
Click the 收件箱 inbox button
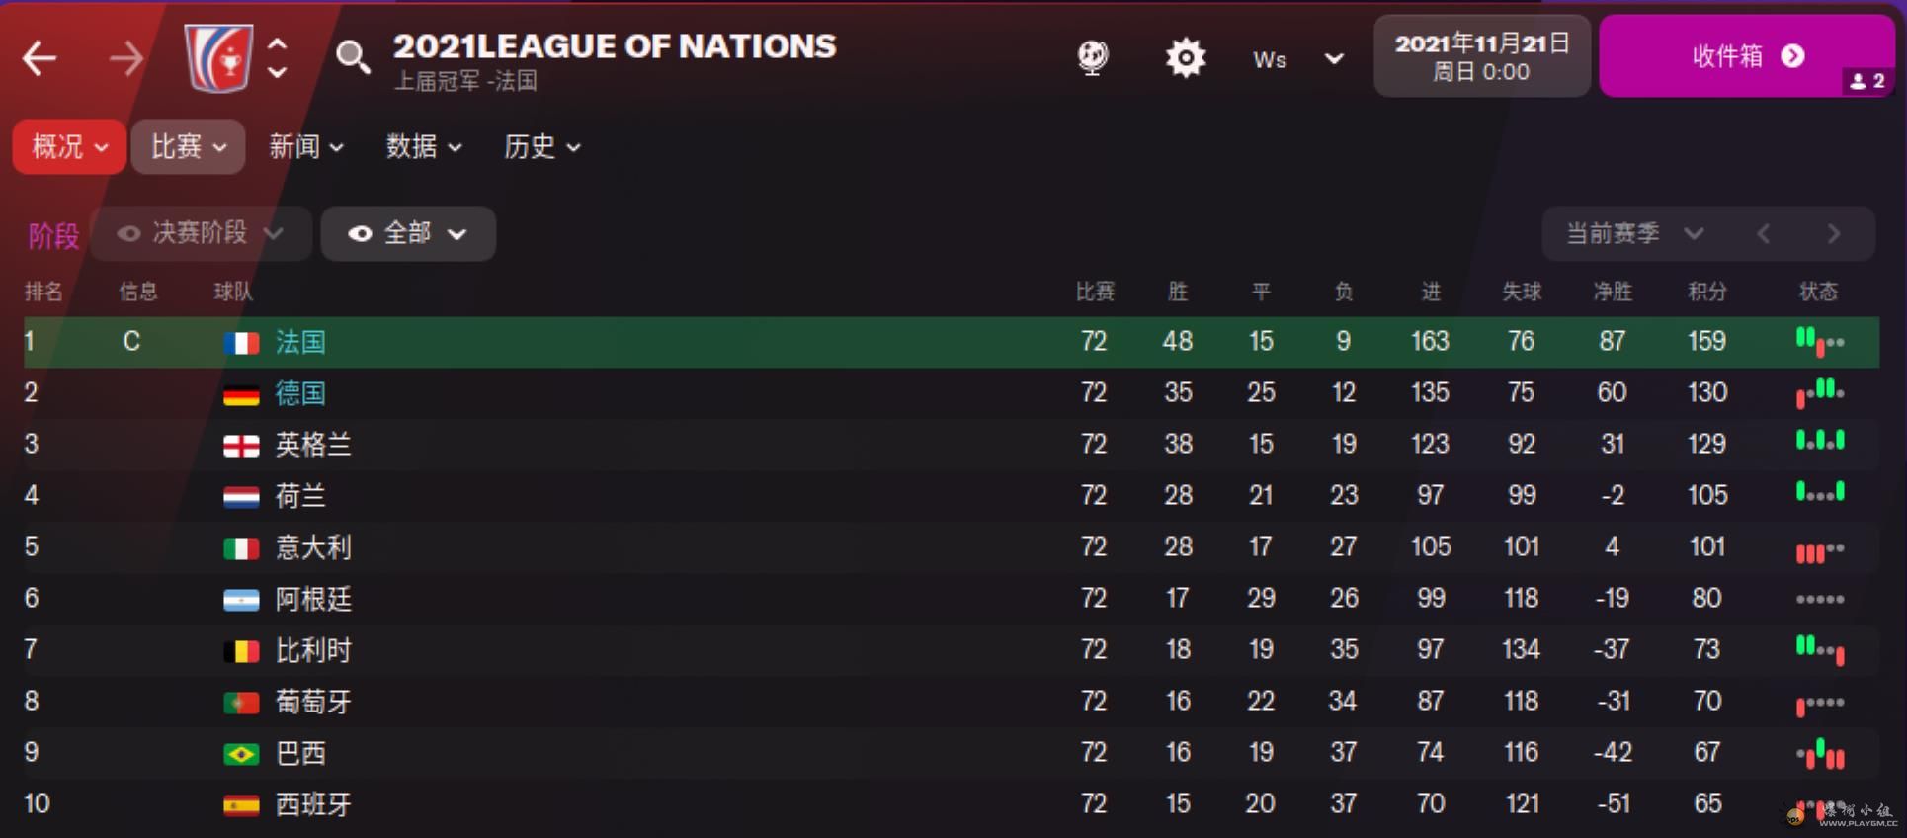(x=1746, y=56)
